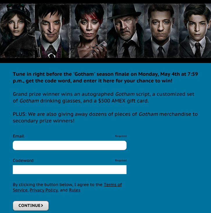Viewport: 211px width, 213px height.
Task: Click the Codeword field label
Action: (x=23, y=160)
